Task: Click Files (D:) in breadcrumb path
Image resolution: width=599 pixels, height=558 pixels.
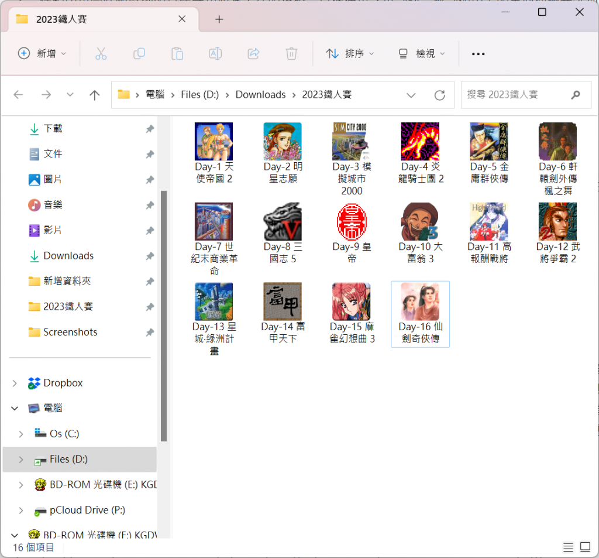Action: point(200,94)
